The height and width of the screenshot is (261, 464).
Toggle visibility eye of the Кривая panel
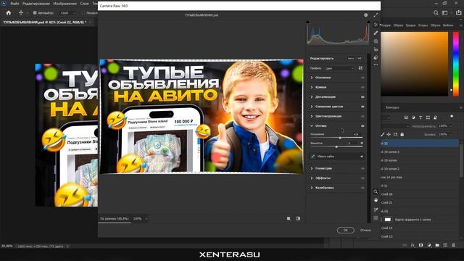click(x=362, y=87)
